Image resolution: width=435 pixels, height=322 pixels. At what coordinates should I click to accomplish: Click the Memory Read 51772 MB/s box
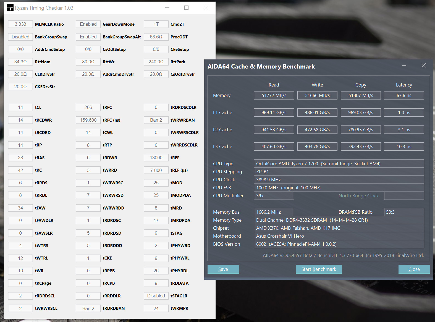274,95
